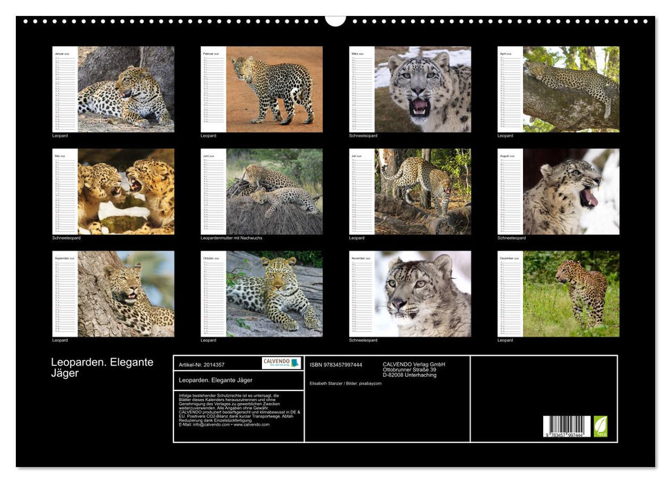Click the Juli Leopard caption label
The width and height of the screenshot is (671, 483).
[x=355, y=238]
